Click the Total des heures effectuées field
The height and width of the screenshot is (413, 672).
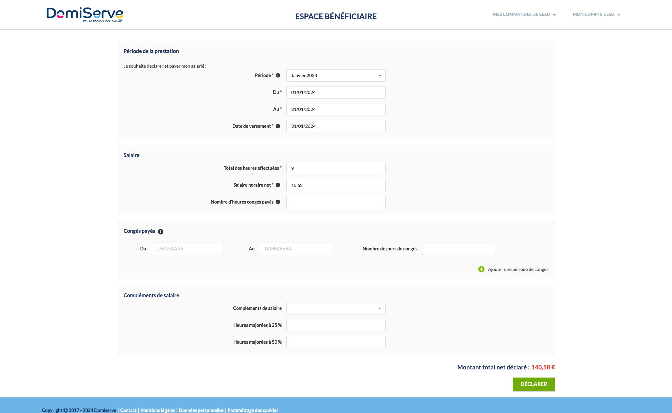(336, 168)
